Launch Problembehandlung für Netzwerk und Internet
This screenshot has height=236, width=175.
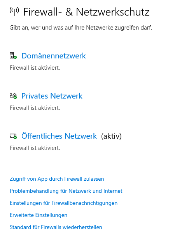66,191
